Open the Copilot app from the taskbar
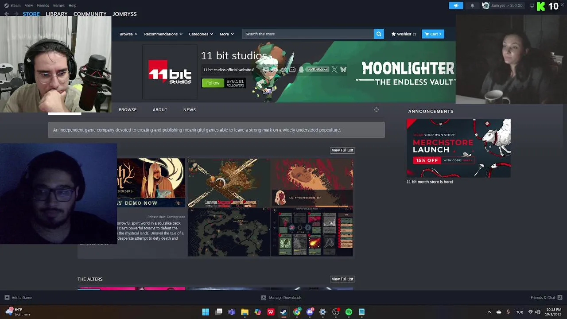This screenshot has height=319, width=567. (x=257, y=312)
